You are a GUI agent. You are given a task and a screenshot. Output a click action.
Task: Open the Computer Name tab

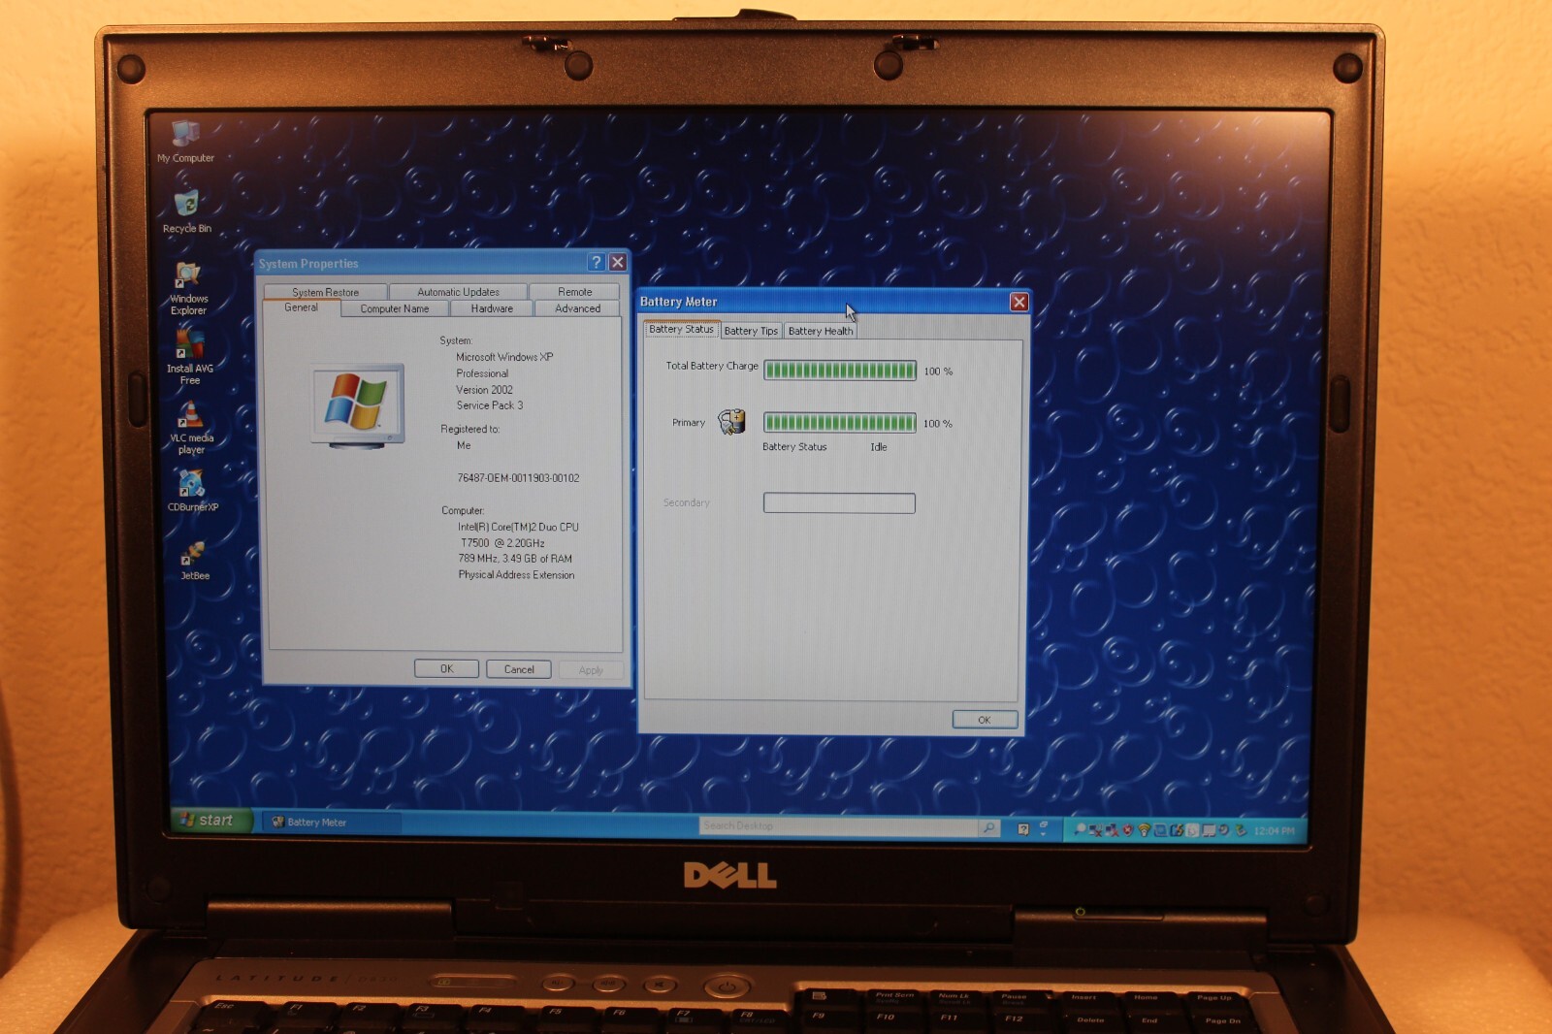pyautogui.click(x=394, y=308)
